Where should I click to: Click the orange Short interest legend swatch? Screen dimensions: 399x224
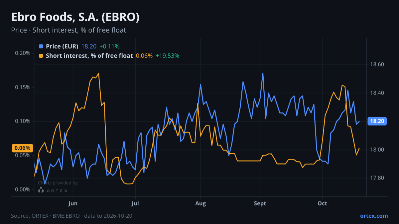pos(41,56)
